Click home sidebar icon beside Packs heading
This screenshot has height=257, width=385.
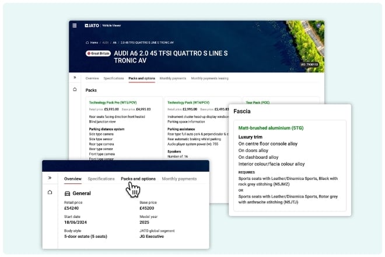click(75, 89)
